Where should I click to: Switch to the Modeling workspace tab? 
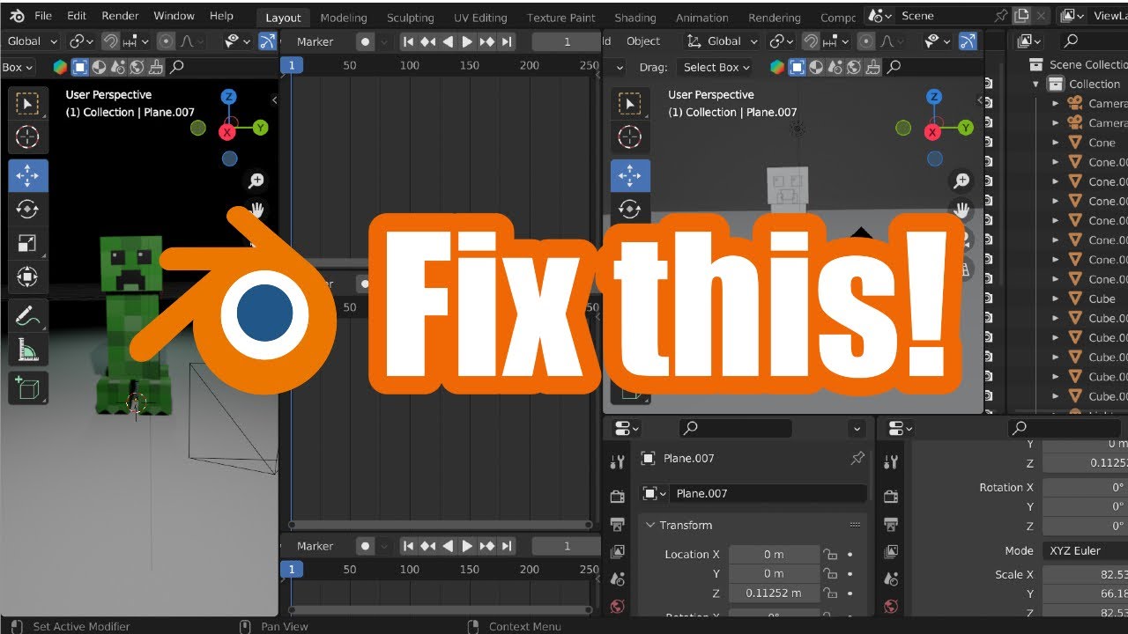click(344, 18)
